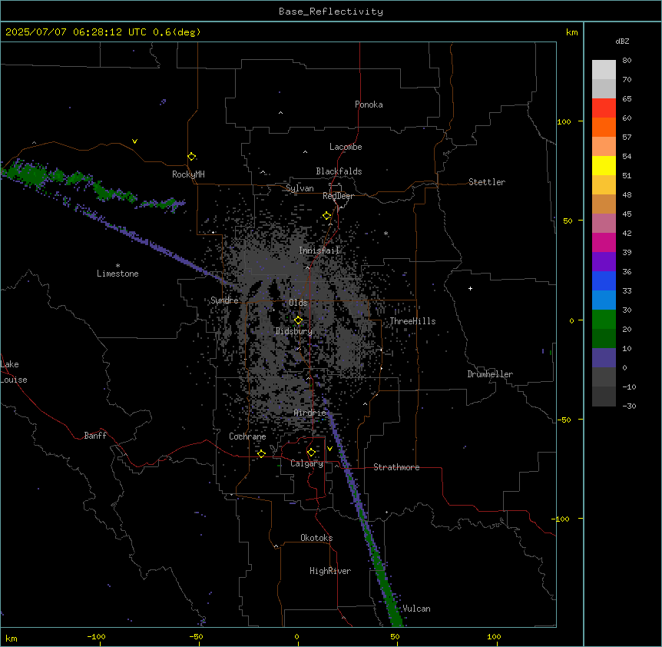Click the Lacombe city label
Viewport: 662px width, 647px height.
coord(346,147)
